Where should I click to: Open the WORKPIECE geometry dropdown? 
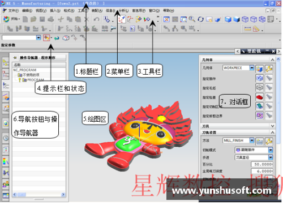pyautogui.click(x=252, y=67)
